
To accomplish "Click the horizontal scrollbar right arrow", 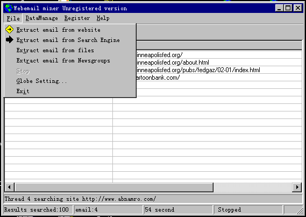I will pyautogui.click(x=297, y=187).
